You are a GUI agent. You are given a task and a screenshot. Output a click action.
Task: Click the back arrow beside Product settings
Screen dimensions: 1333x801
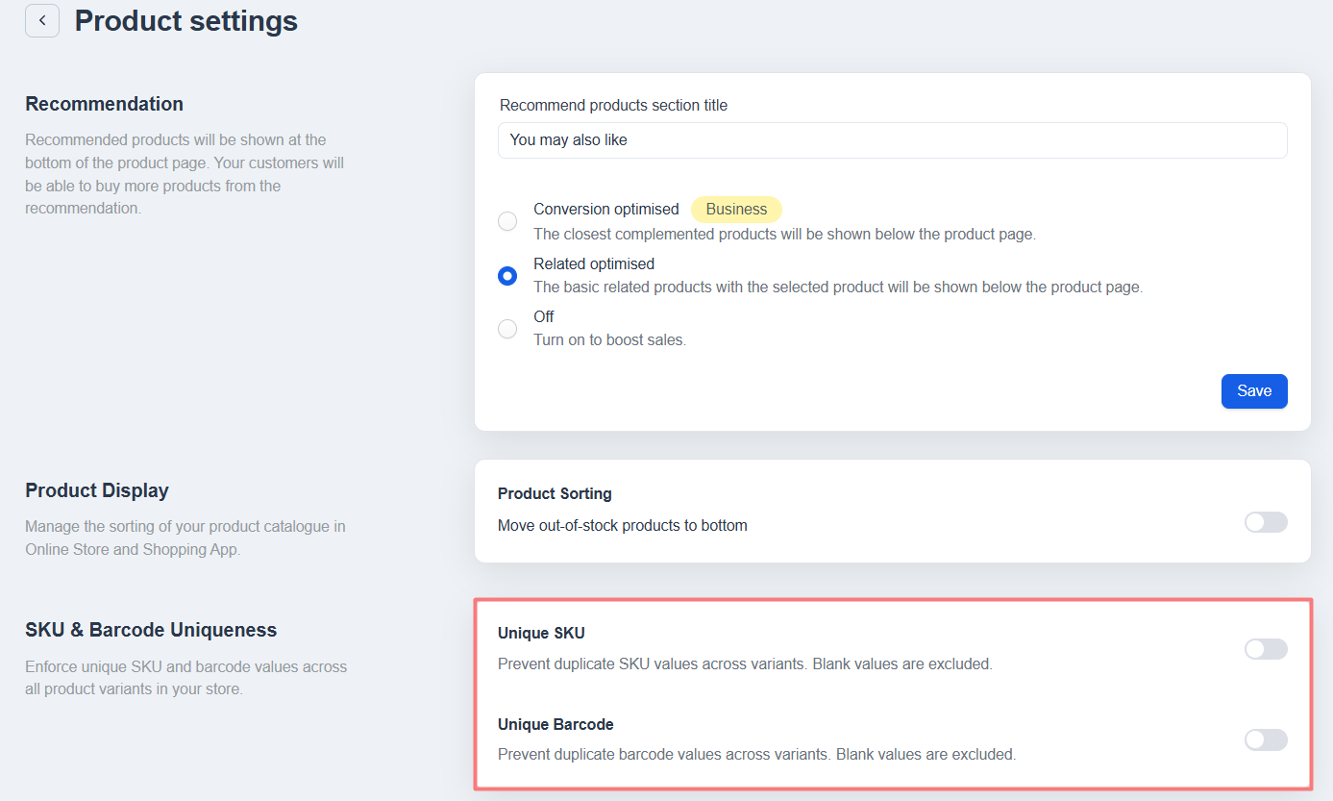[42, 20]
